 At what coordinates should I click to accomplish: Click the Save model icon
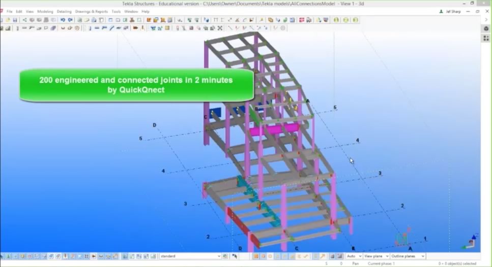[x=15, y=20]
